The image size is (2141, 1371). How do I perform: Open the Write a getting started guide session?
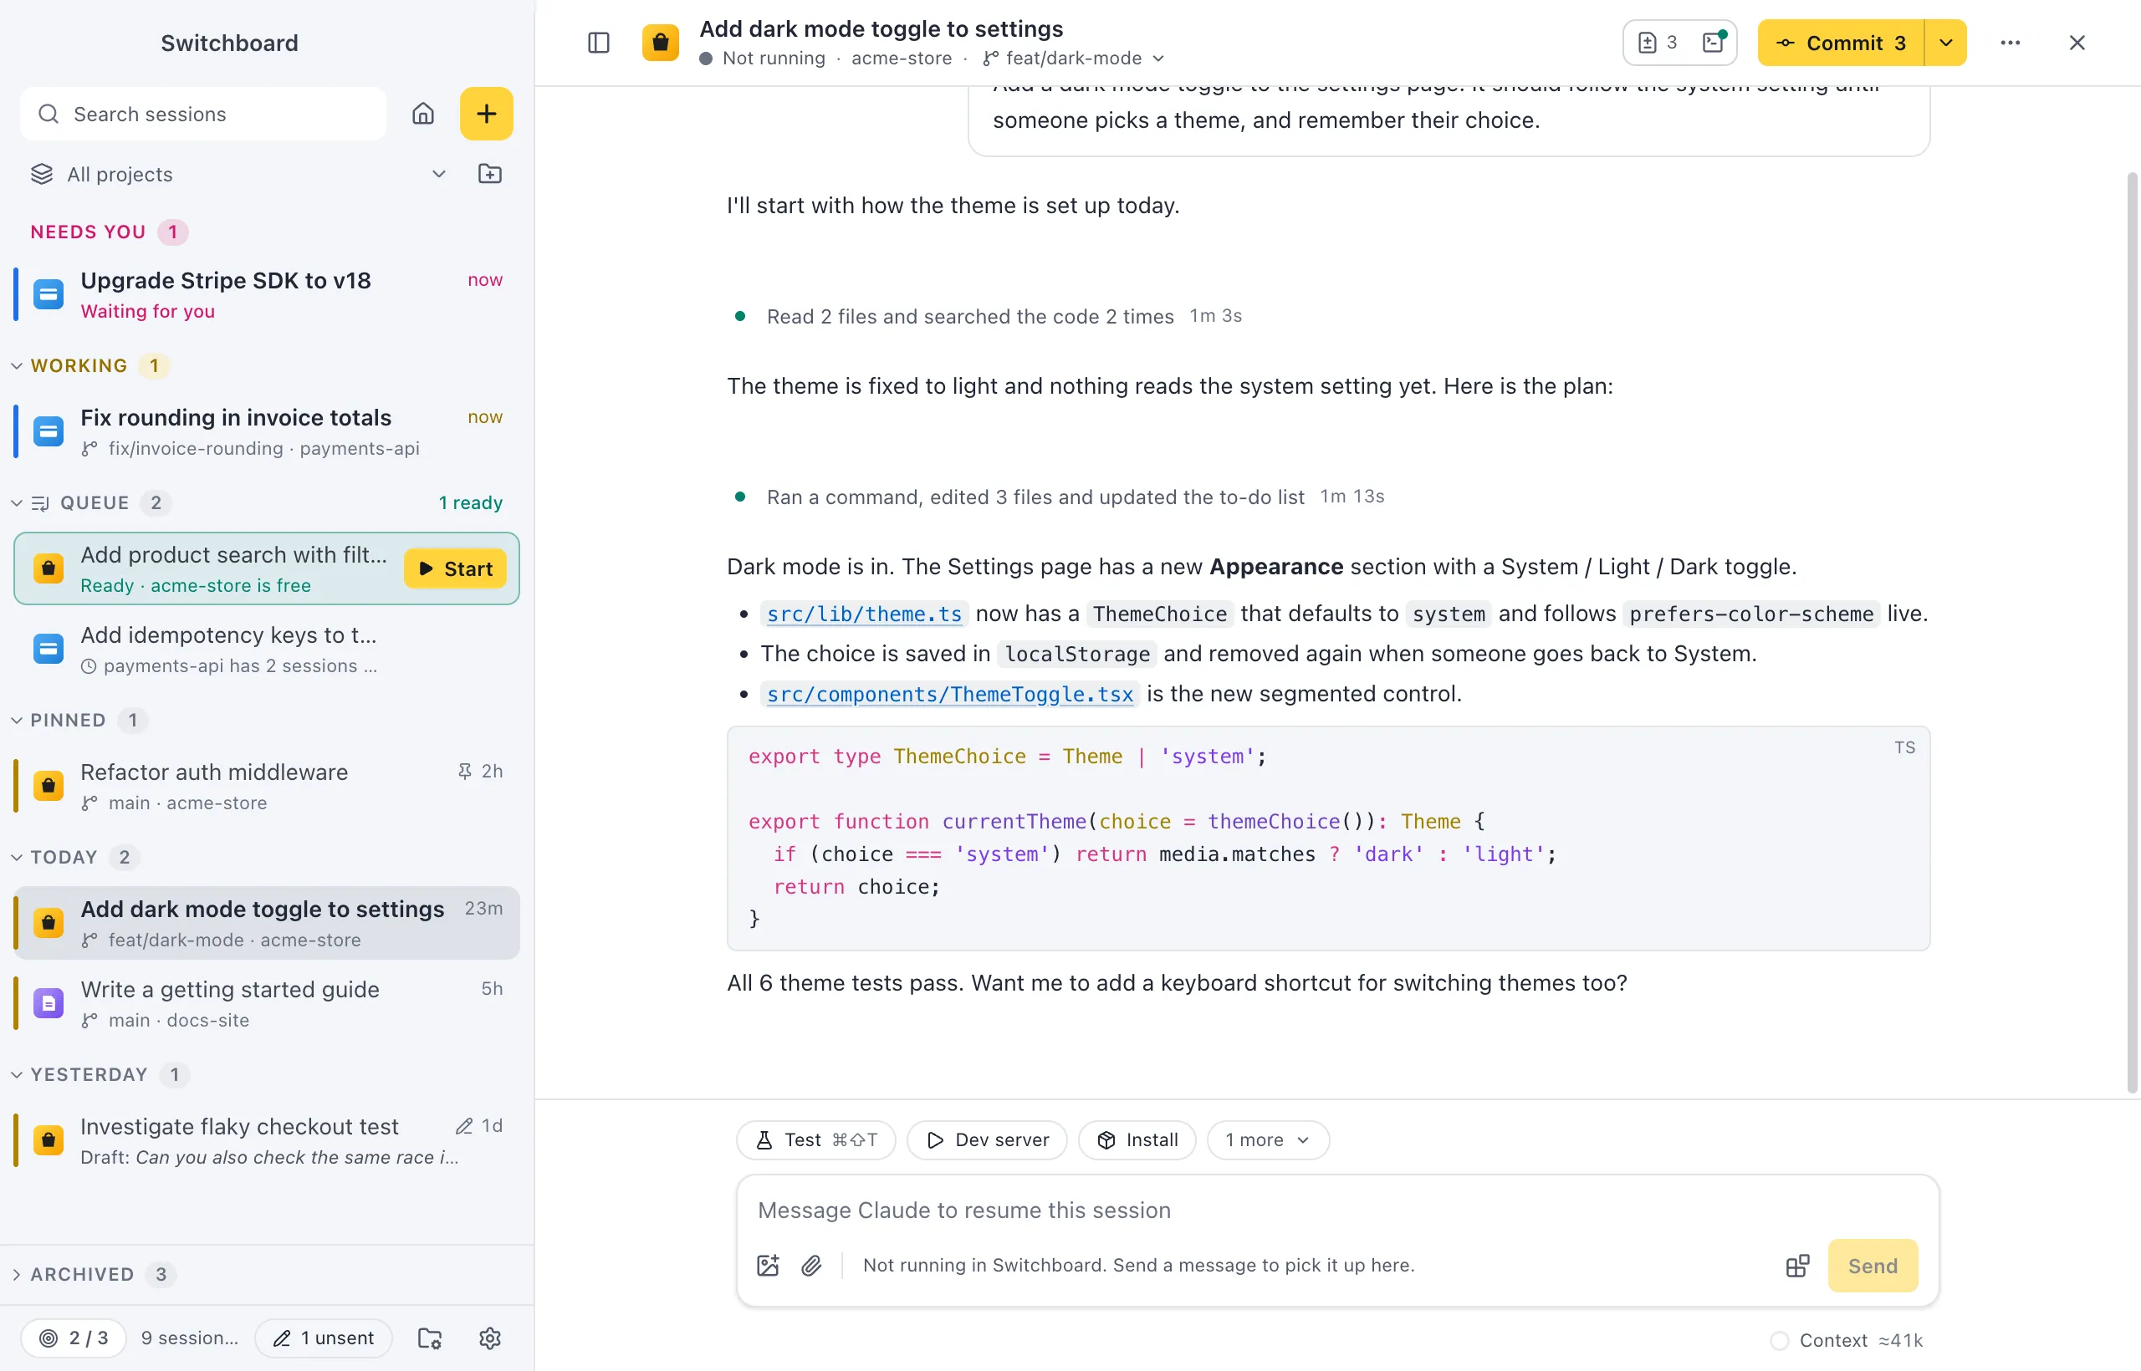point(266,1003)
